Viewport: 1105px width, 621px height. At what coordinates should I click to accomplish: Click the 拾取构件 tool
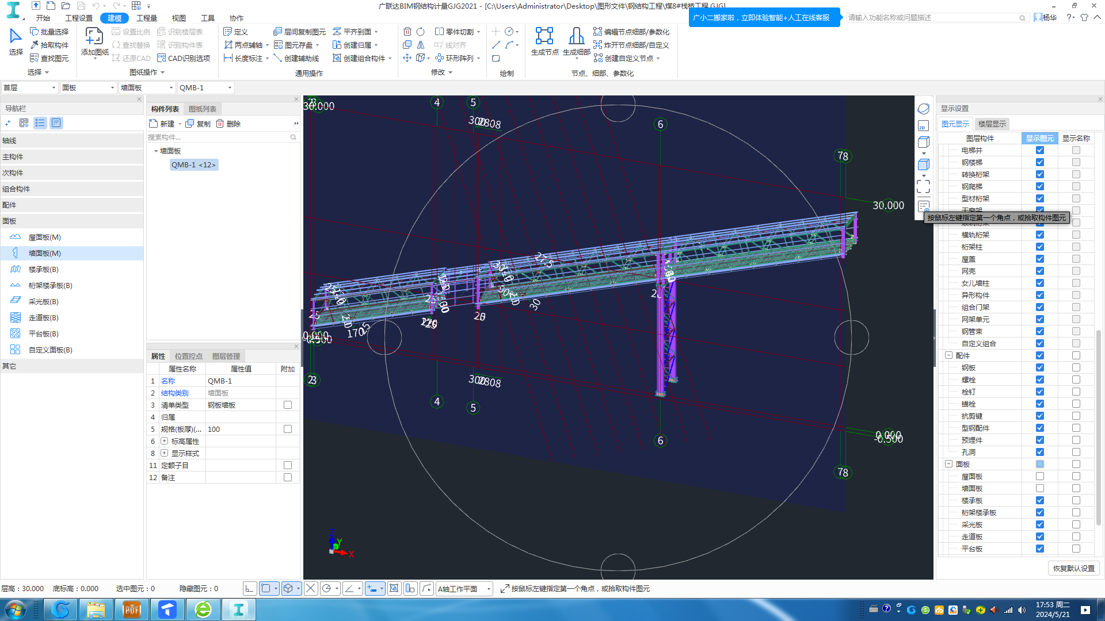click(49, 45)
